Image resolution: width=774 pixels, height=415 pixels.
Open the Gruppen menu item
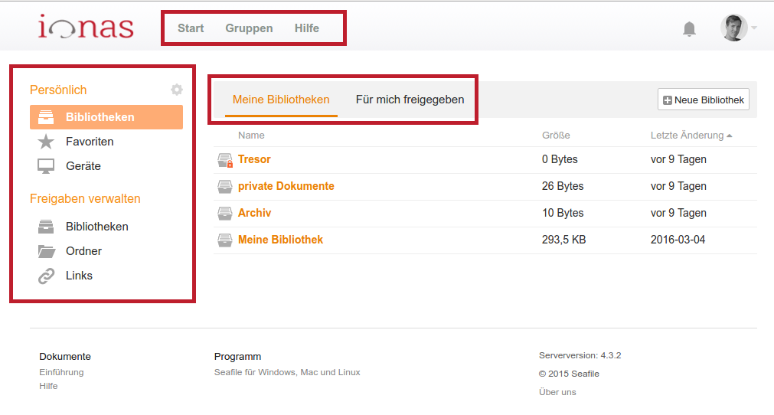(x=249, y=28)
